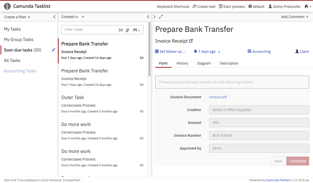Collapse the filters side panel
Screen dimensions: 313x183
point(54,17)
